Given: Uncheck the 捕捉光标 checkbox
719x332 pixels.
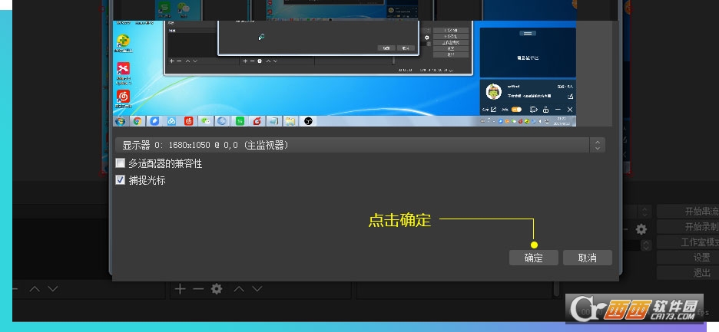Looking at the screenshot, I should 120,180.
